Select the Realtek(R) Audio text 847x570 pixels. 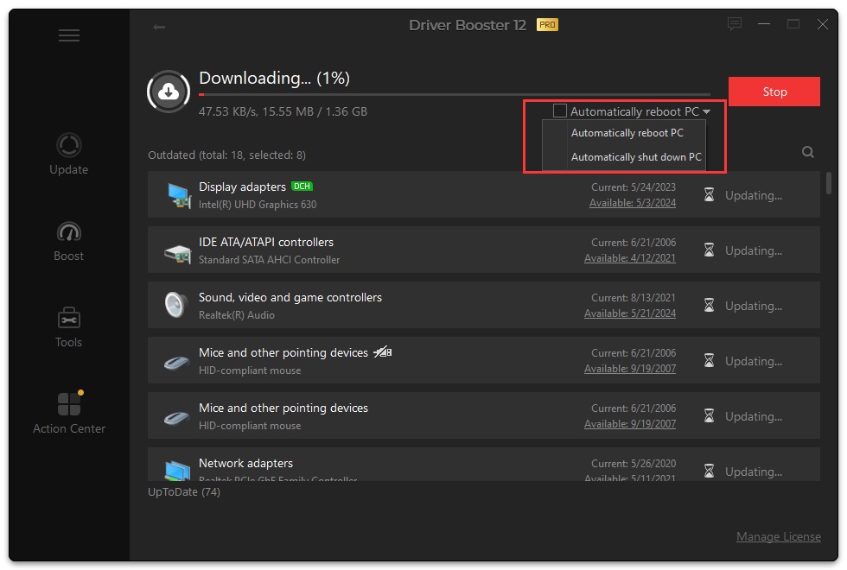tap(237, 315)
